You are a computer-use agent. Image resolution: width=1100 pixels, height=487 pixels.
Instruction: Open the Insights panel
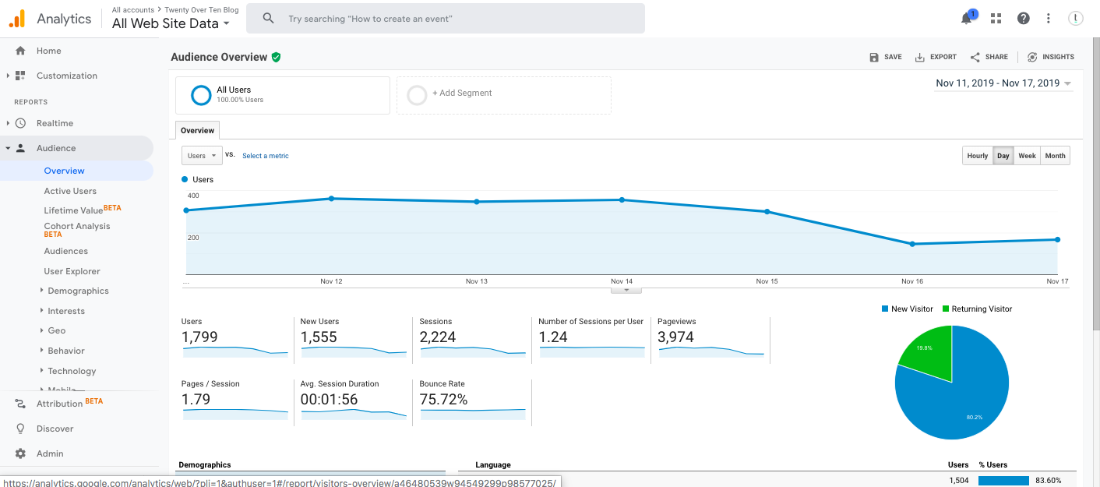(1051, 56)
